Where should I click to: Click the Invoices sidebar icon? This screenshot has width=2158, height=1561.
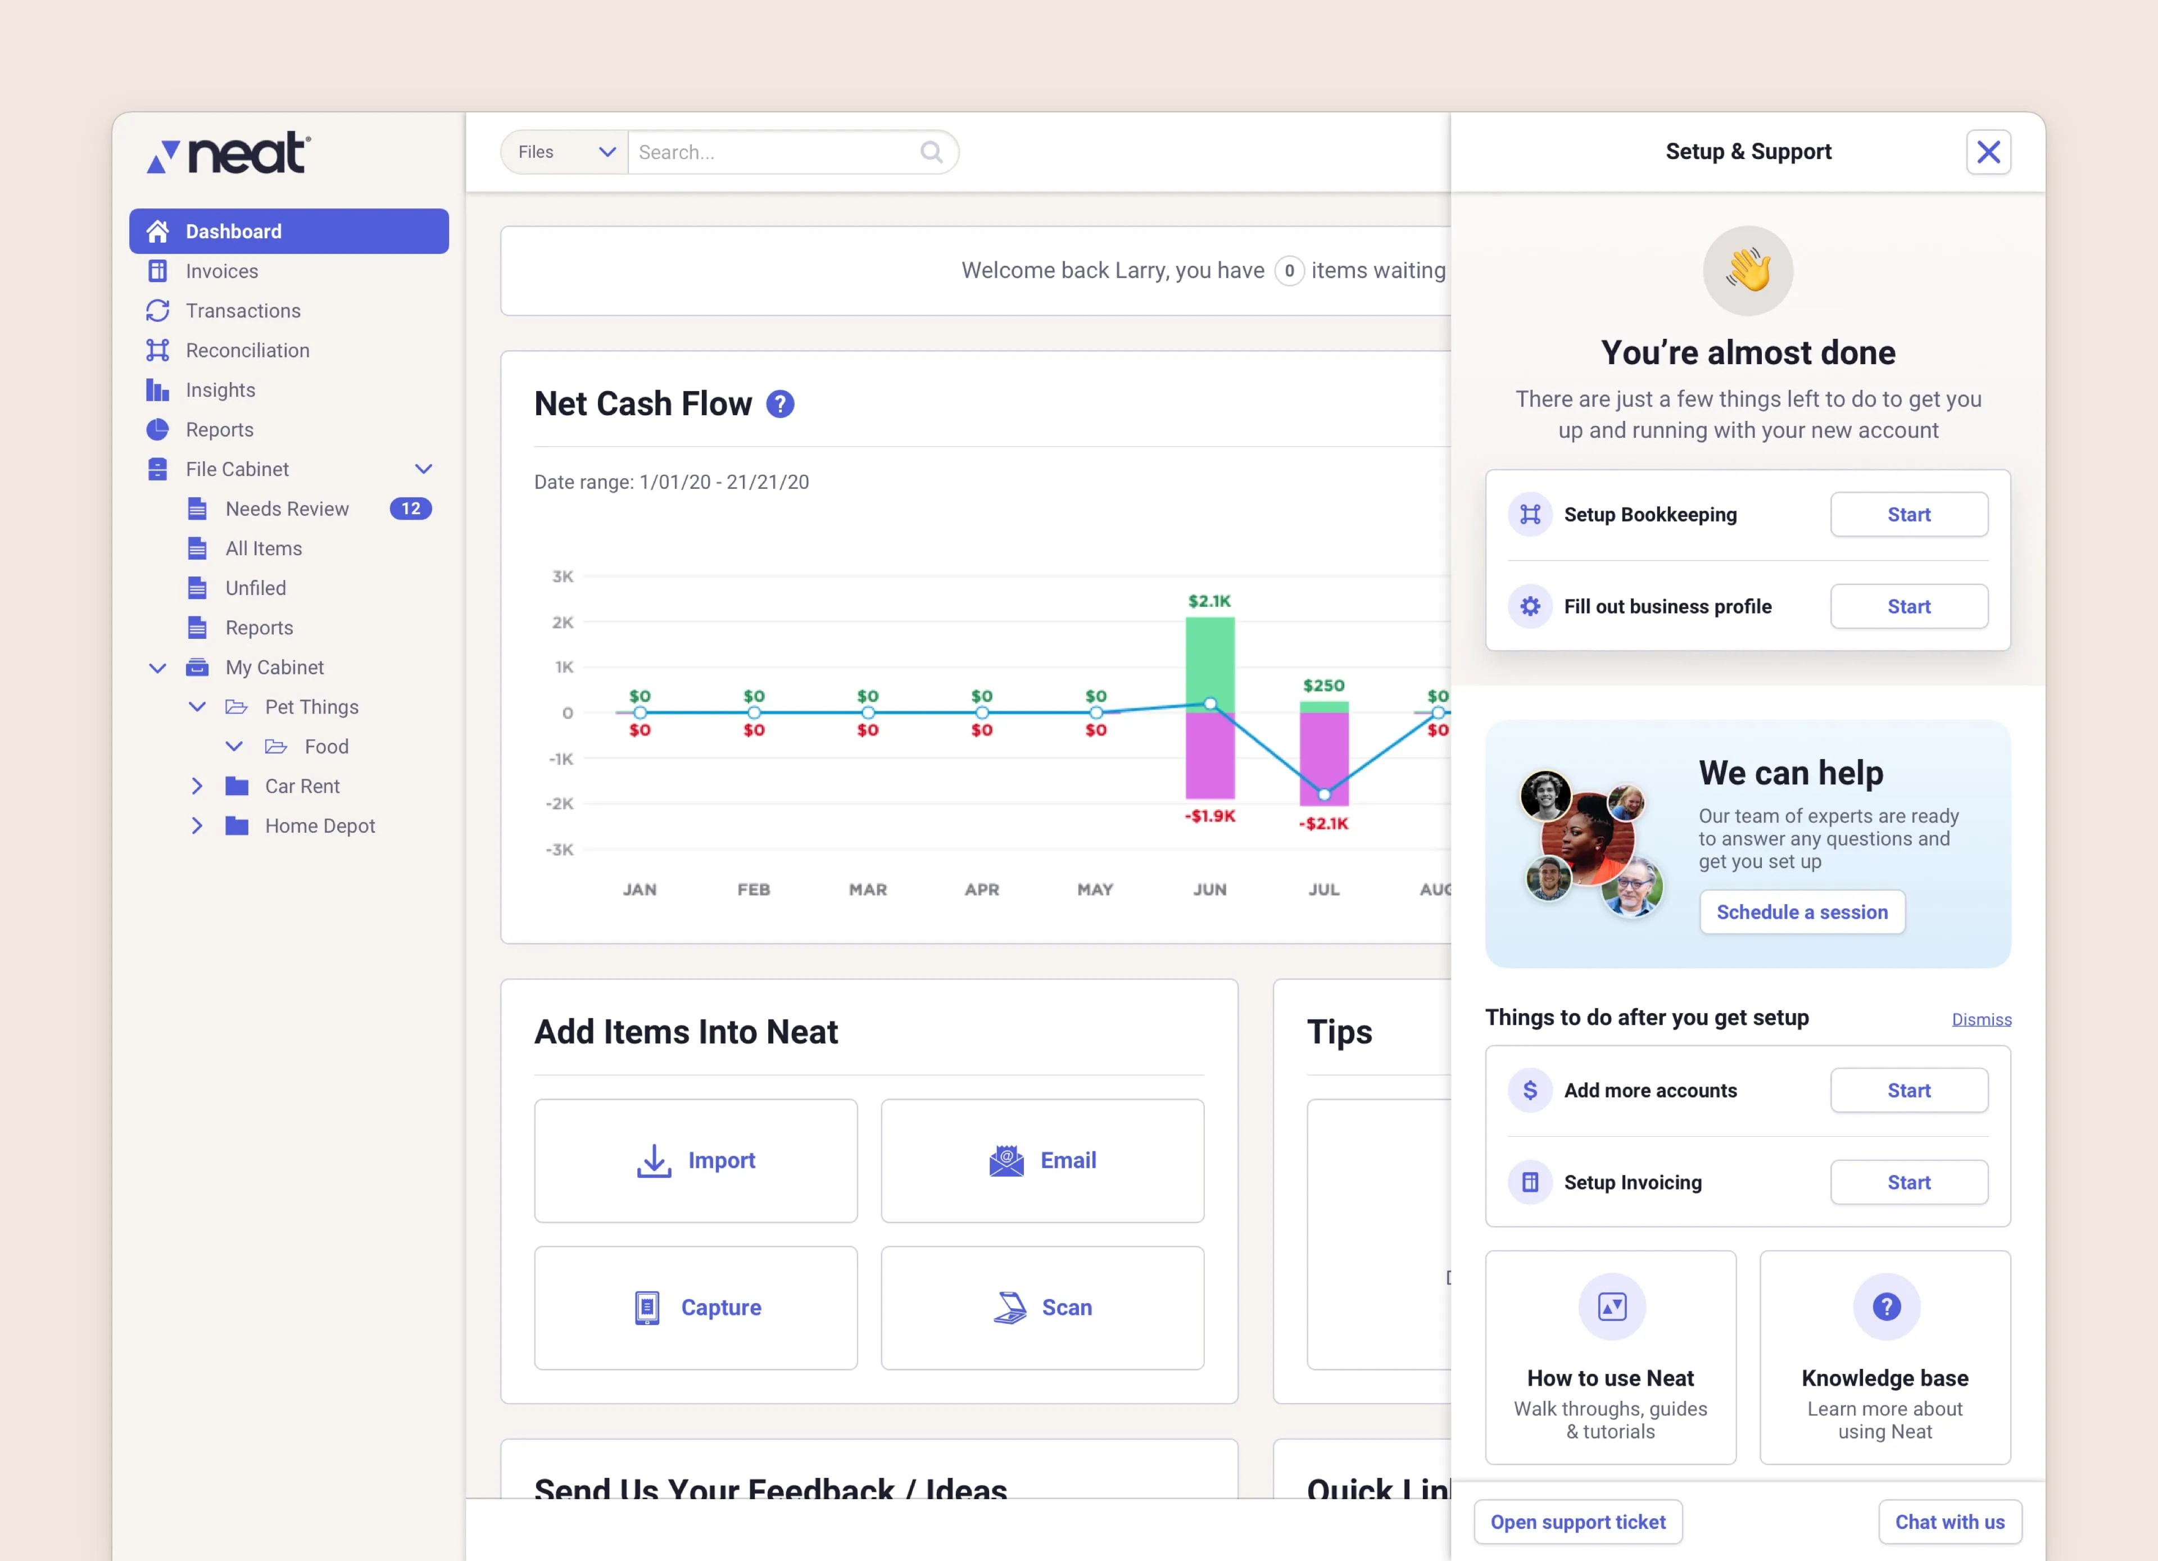[x=158, y=271]
